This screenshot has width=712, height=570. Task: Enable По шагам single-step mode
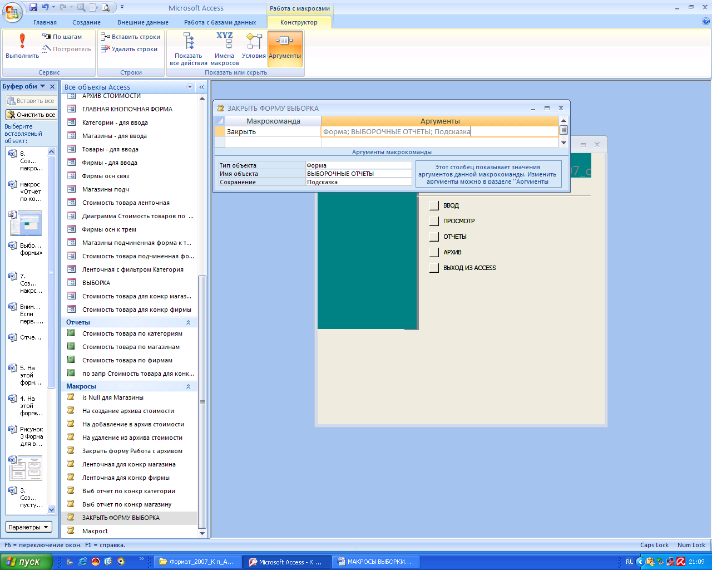click(x=62, y=37)
